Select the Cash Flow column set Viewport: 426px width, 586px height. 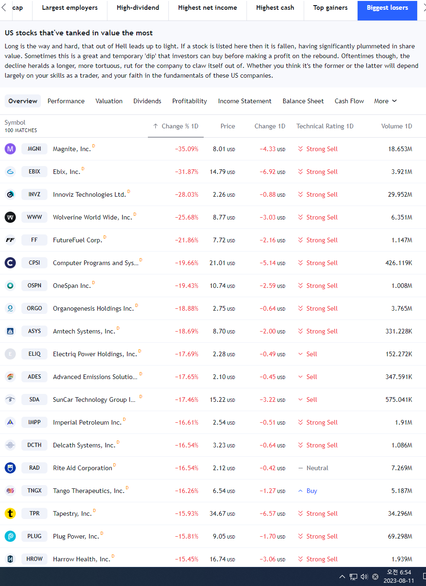pyautogui.click(x=349, y=101)
